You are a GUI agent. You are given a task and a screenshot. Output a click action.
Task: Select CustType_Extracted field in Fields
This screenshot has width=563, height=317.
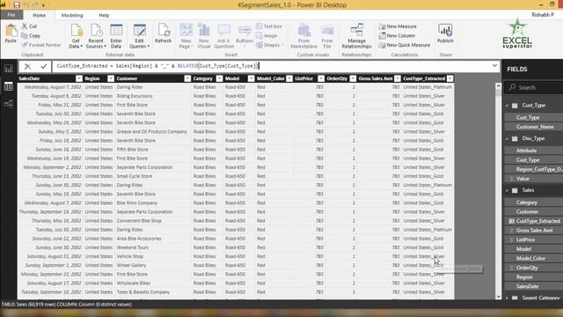click(x=537, y=221)
